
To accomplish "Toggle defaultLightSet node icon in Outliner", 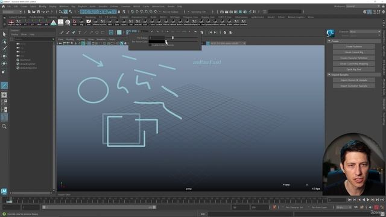I will pos(17,64).
